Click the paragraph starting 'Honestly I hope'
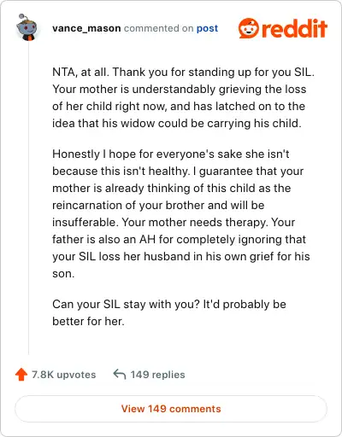The image size is (342, 437). point(181,213)
